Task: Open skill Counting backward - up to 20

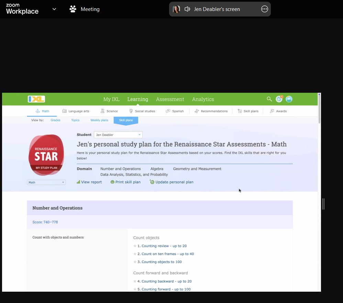Action: [x=166, y=281]
